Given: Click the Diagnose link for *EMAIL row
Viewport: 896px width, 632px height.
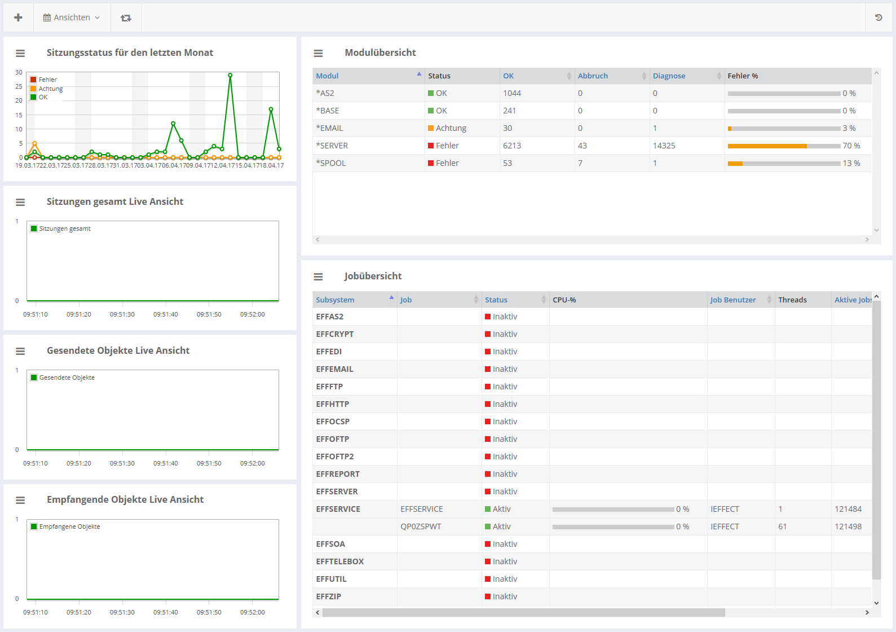Looking at the screenshot, I should (x=655, y=128).
